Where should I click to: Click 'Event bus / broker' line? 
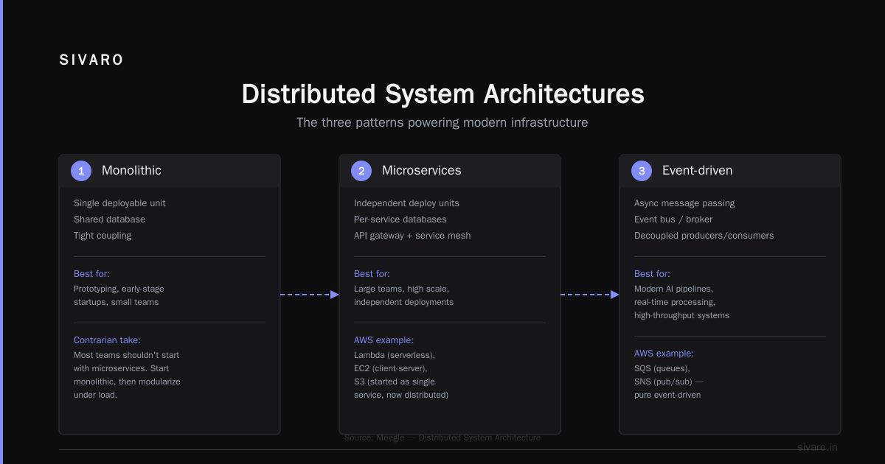pyautogui.click(x=673, y=219)
